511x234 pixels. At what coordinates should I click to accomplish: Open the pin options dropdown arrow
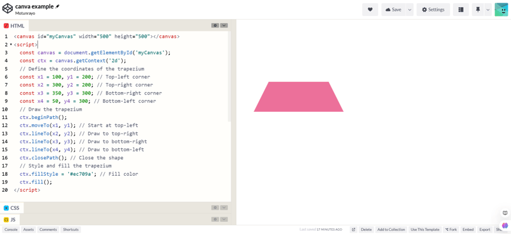pos(488,10)
